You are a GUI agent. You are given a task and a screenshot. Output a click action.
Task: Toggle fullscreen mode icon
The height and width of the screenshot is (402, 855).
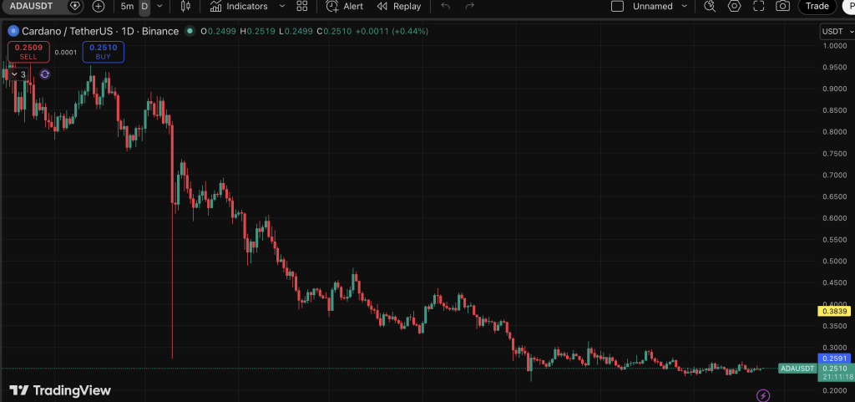click(x=758, y=7)
